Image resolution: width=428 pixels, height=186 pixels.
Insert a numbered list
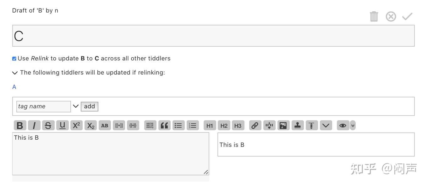pyautogui.click(x=193, y=126)
